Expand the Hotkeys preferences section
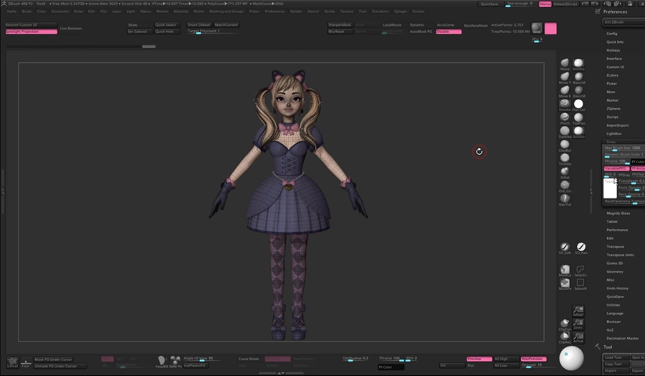 (613, 50)
